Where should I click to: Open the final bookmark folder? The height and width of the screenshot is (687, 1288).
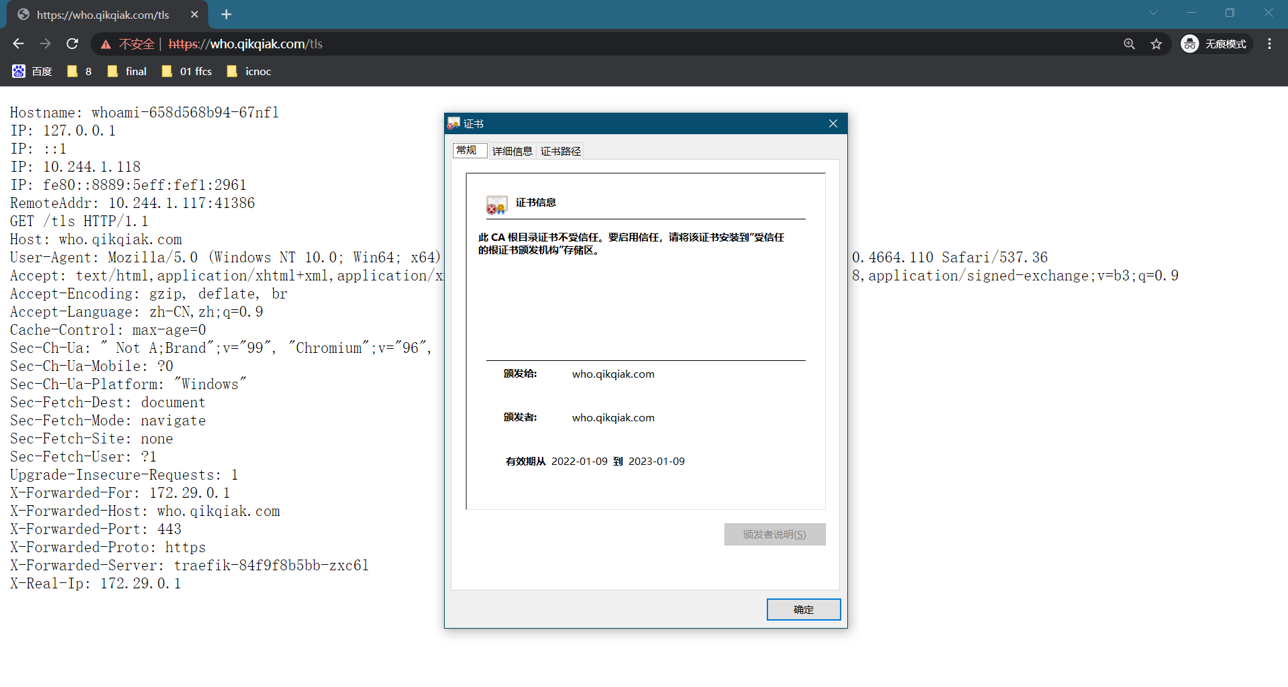(x=127, y=71)
